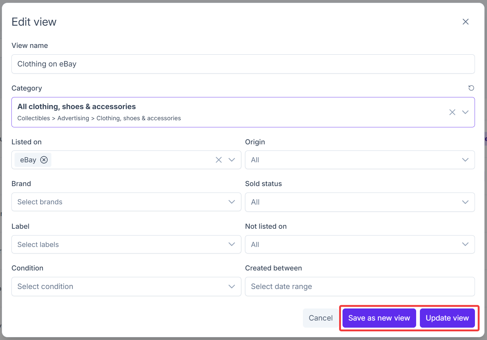This screenshot has width=487, height=340.
Task: Click the 'All clothing, shoes & accessories' text
Action: pyautogui.click(x=77, y=107)
